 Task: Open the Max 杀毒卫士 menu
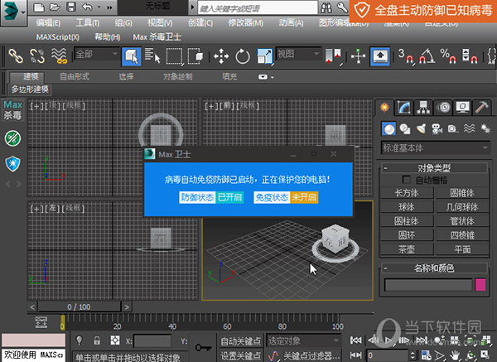[x=157, y=37]
